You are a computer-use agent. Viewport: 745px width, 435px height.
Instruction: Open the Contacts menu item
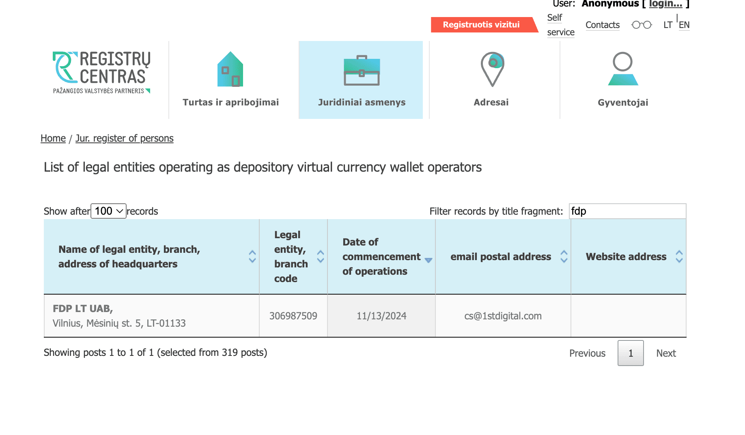[x=602, y=25]
